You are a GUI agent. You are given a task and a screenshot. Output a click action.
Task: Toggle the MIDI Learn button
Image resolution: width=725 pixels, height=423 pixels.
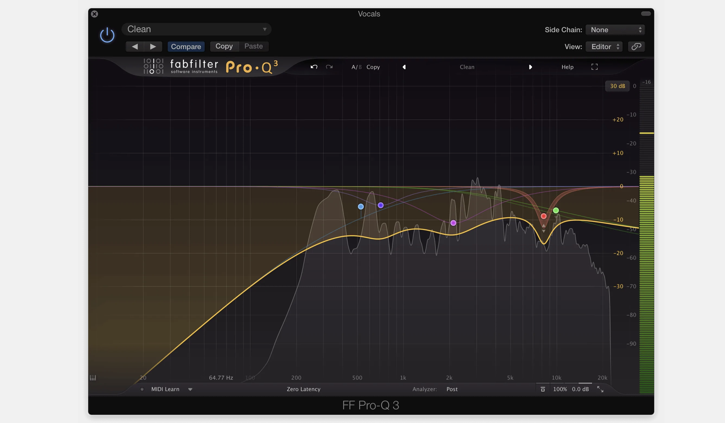click(165, 389)
